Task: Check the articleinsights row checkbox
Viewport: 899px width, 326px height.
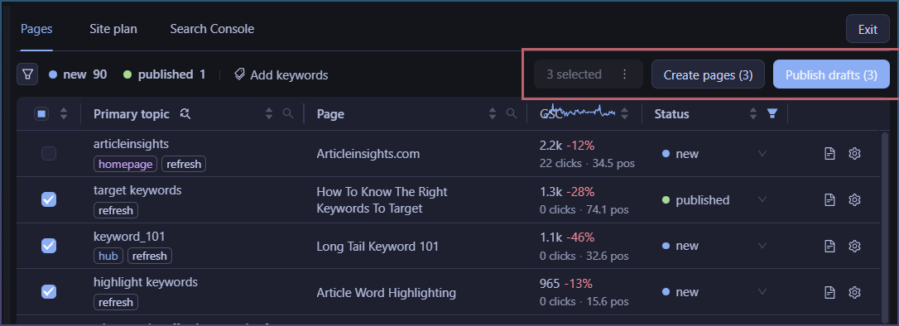Action: [x=49, y=154]
